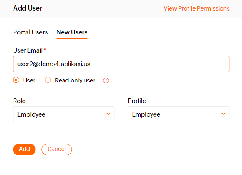Click the "Read-only user" option label text
242x175 pixels.
(75, 80)
